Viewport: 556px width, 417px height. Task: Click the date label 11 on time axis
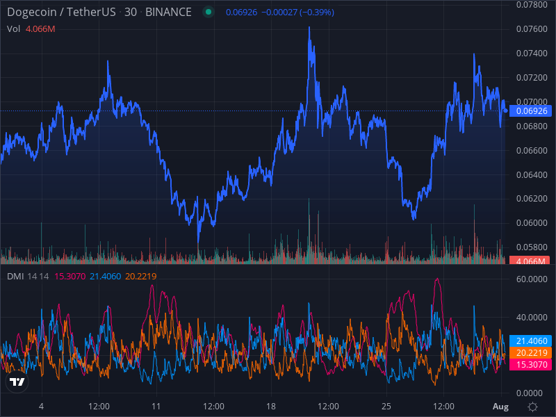[x=156, y=407]
